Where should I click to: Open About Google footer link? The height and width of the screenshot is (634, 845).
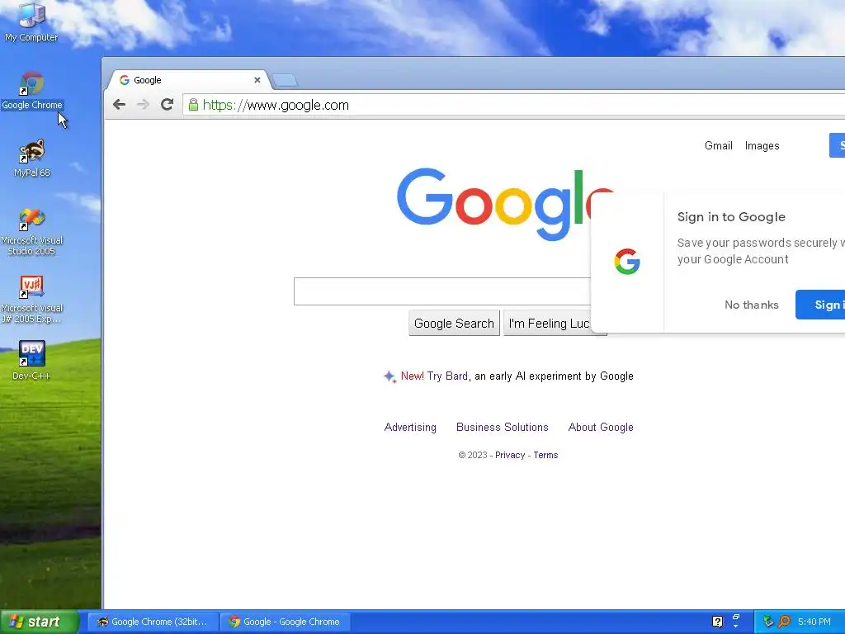(601, 427)
